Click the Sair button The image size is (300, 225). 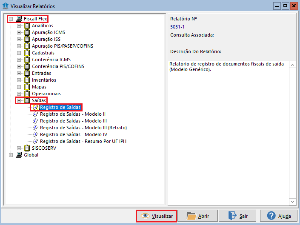coord(237,216)
